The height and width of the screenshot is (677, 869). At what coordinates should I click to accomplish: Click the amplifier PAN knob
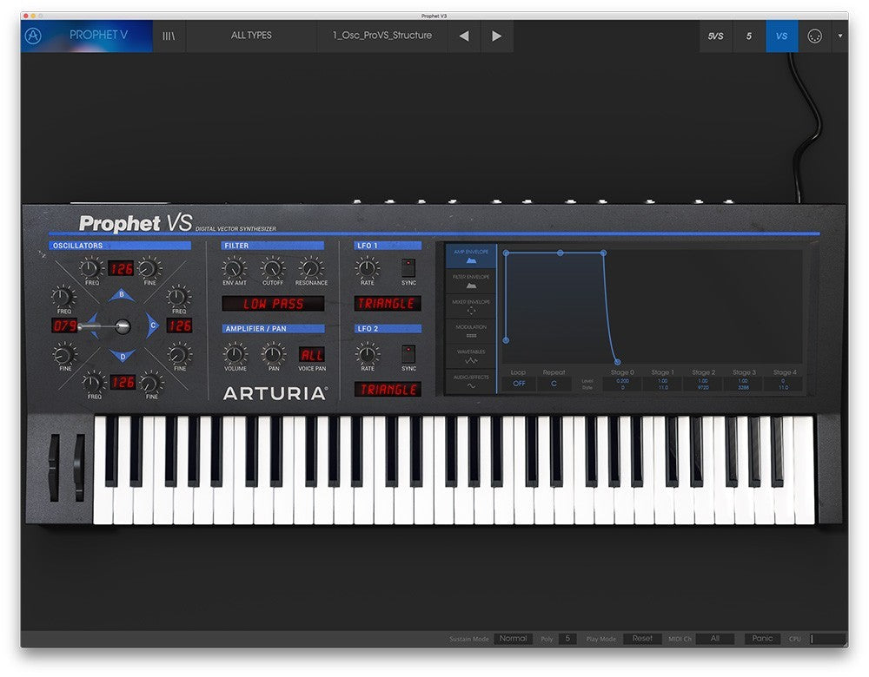273,354
